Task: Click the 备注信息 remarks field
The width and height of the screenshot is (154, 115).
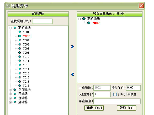Action: click(x=117, y=101)
